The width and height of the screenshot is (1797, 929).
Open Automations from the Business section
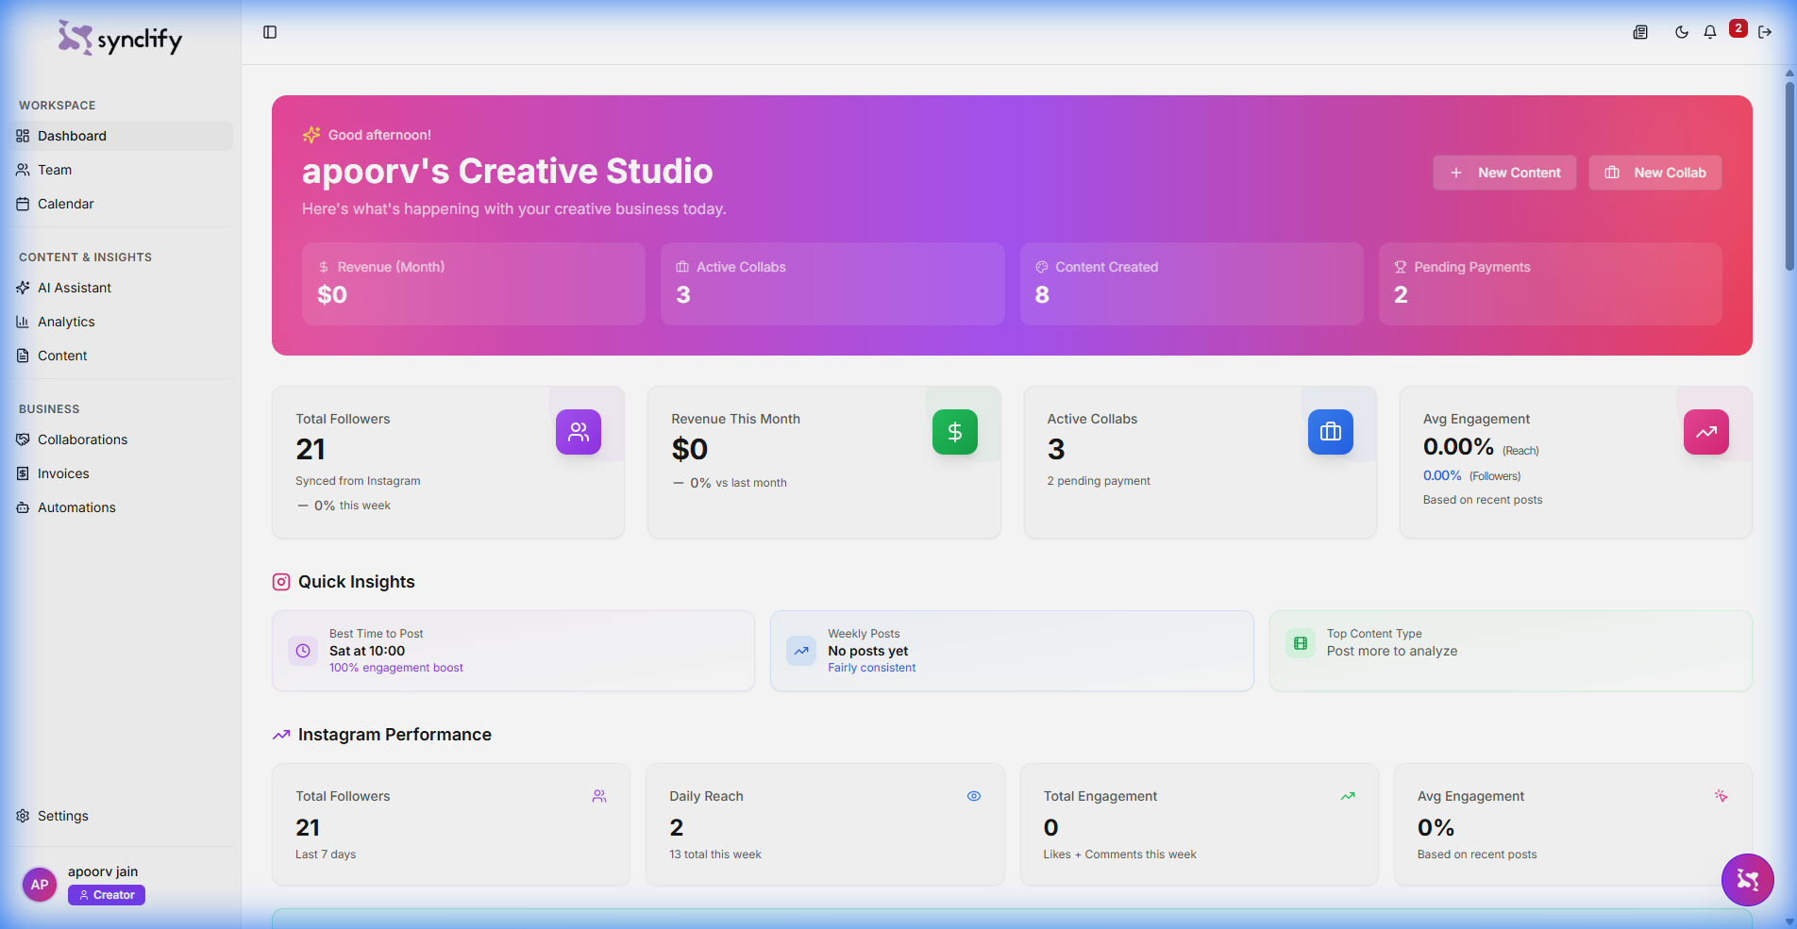(22, 506)
